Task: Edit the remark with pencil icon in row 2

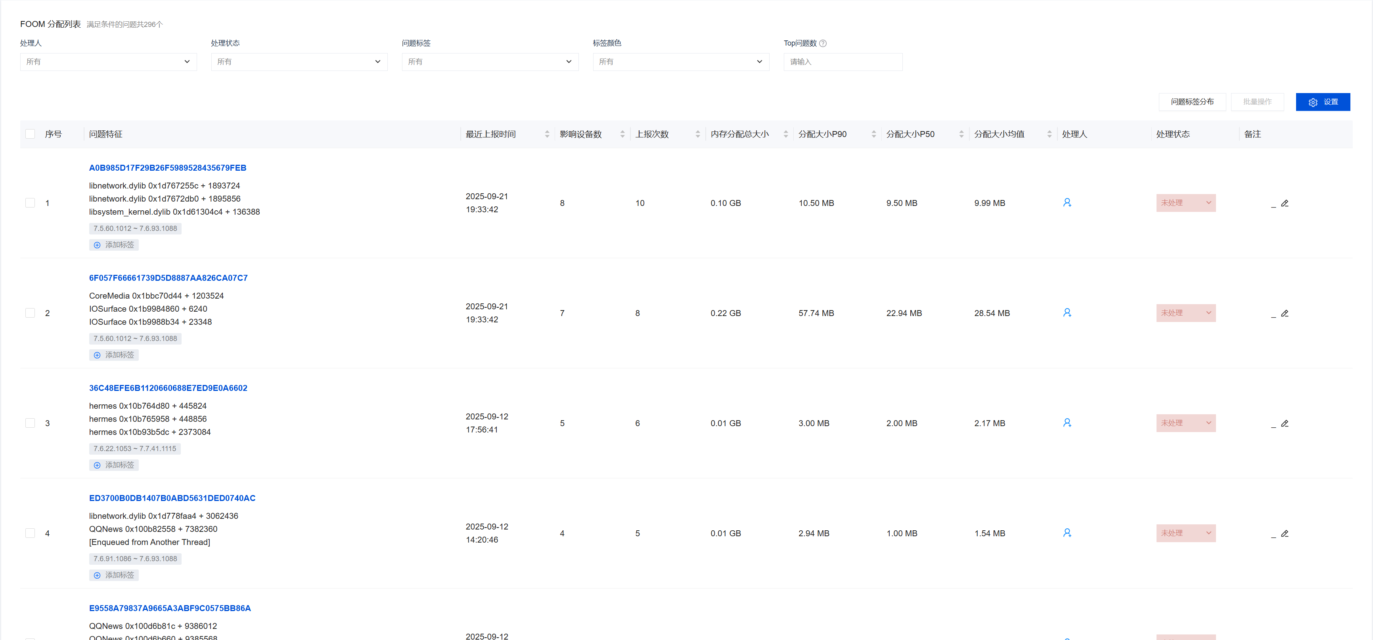Action: click(x=1285, y=313)
